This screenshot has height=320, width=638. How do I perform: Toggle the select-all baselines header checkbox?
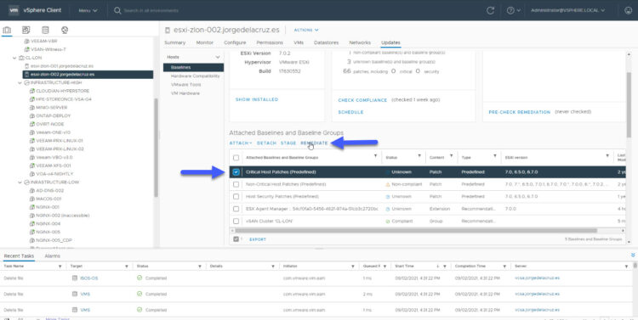(x=236, y=157)
